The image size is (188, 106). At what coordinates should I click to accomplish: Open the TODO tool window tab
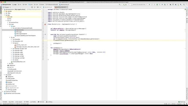[26, 102]
